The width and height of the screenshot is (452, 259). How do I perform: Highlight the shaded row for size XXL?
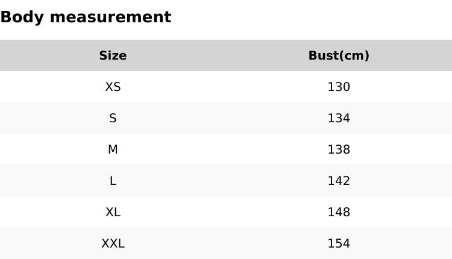[x=226, y=243]
